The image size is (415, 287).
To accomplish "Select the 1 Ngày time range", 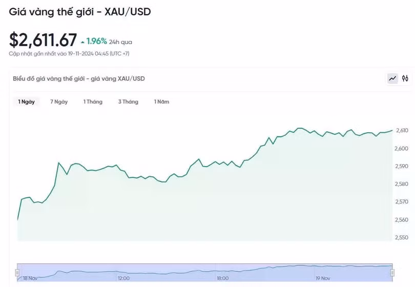I will pos(26,101).
